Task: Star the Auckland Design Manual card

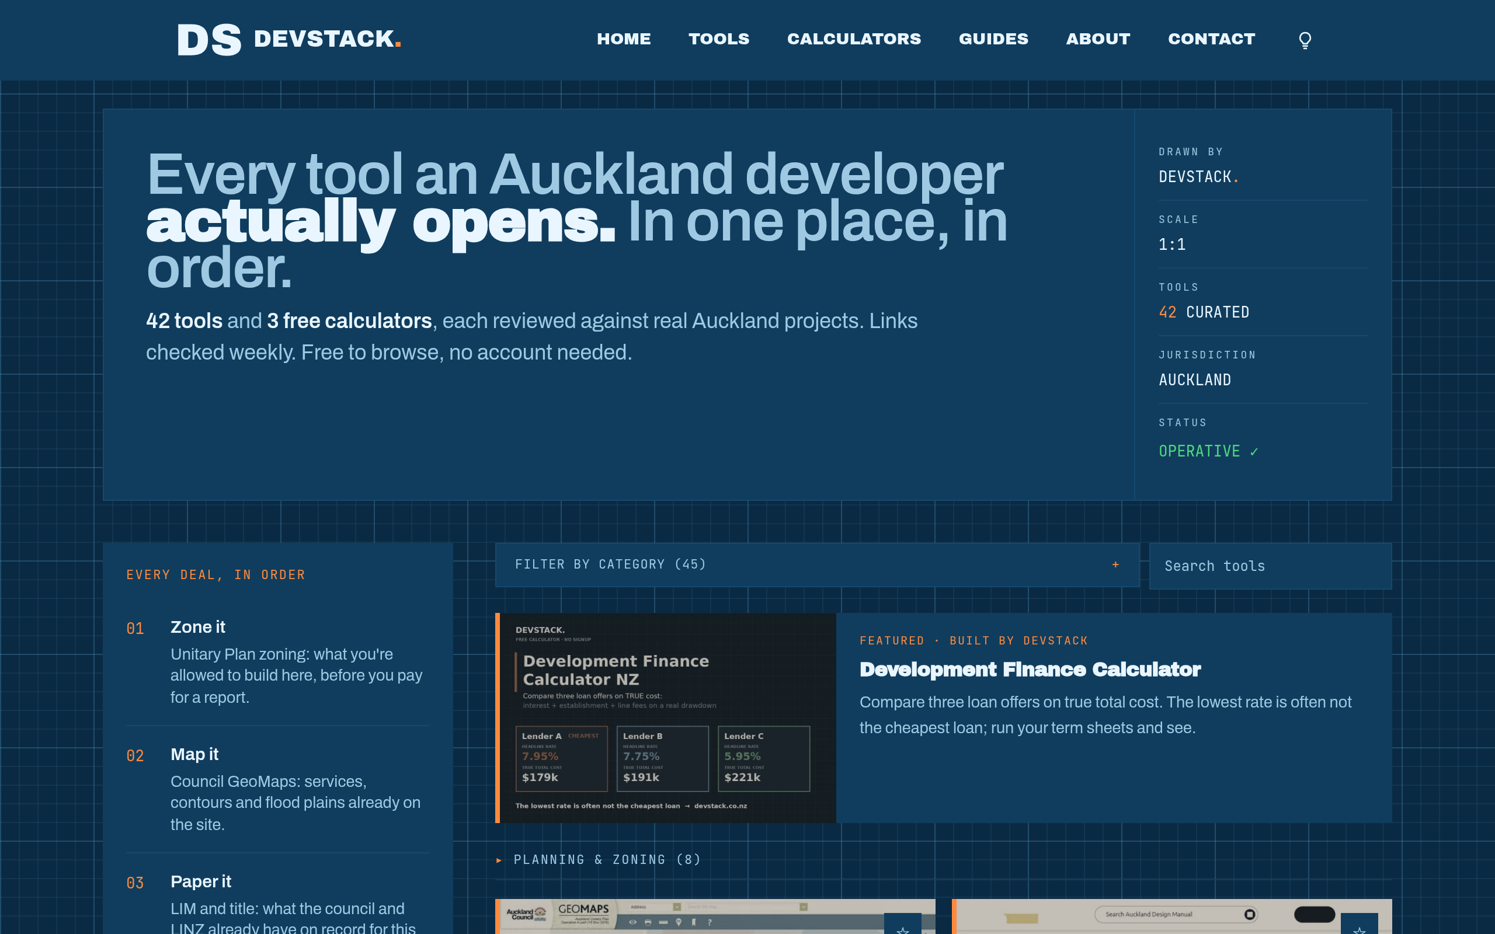Action: 1359,924
